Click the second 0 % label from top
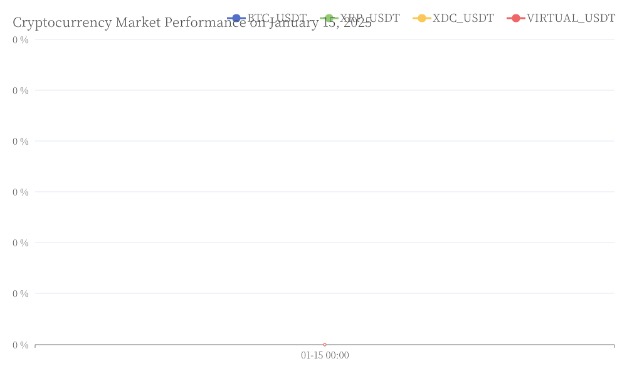 (21, 91)
